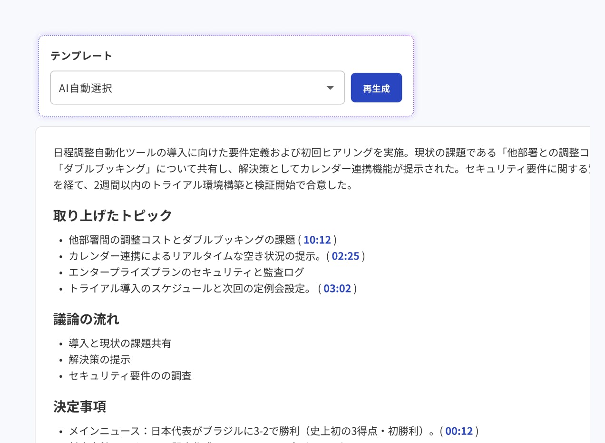Select the 解決策の提示 bullet point
The width and height of the screenshot is (605, 443).
100,359
